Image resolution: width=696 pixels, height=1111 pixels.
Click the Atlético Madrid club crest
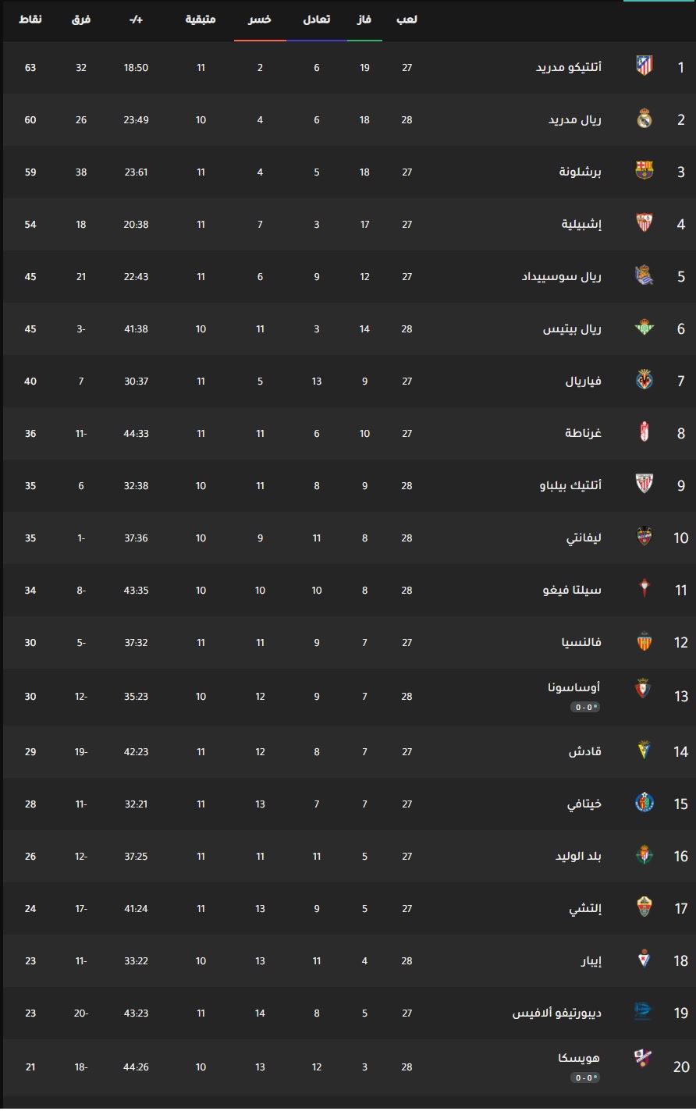click(x=644, y=67)
